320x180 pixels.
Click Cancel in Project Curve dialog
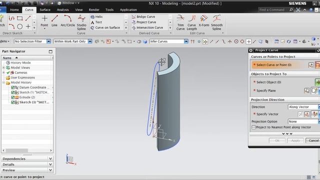(313, 140)
